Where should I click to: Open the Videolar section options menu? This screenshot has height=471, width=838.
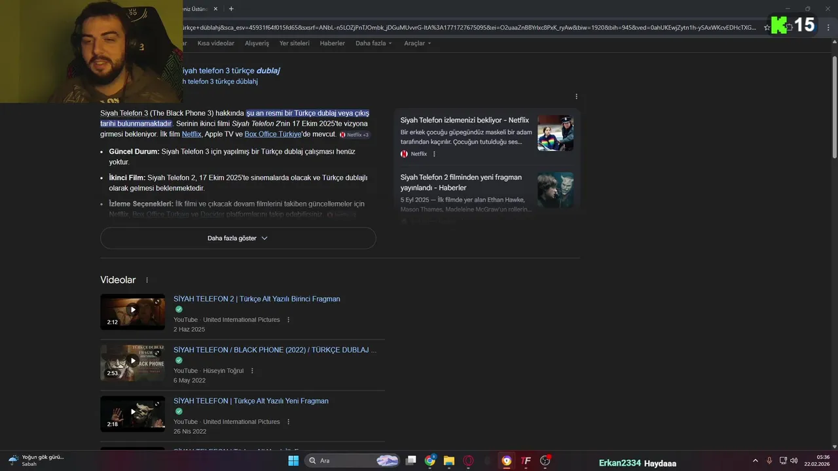(147, 280)
